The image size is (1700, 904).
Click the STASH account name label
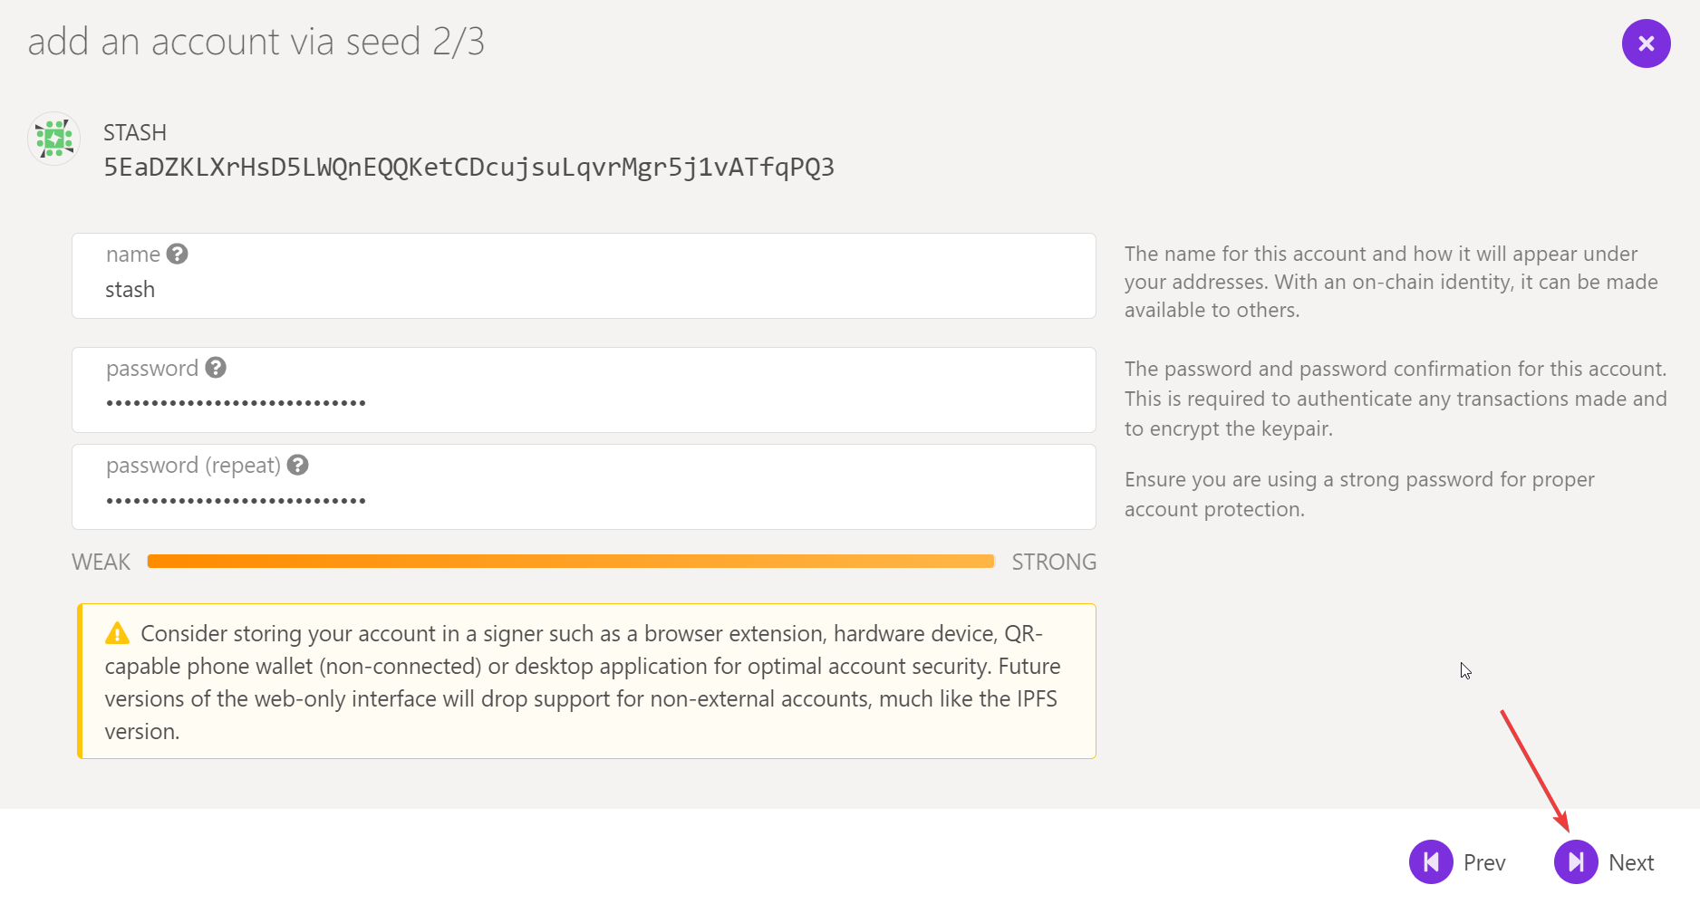tap(135, 133)
